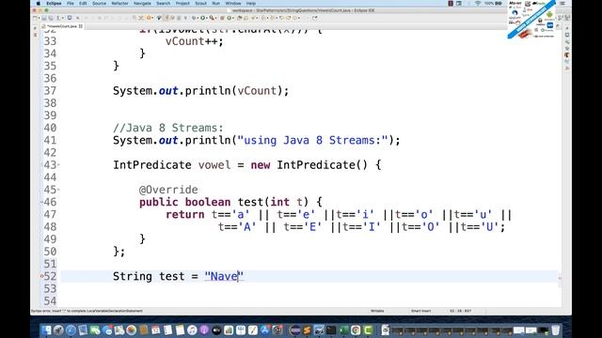Open App Store from the dock
Image resolution: width=602 pixels, height=338 pixels.
(x=265, y=330)
